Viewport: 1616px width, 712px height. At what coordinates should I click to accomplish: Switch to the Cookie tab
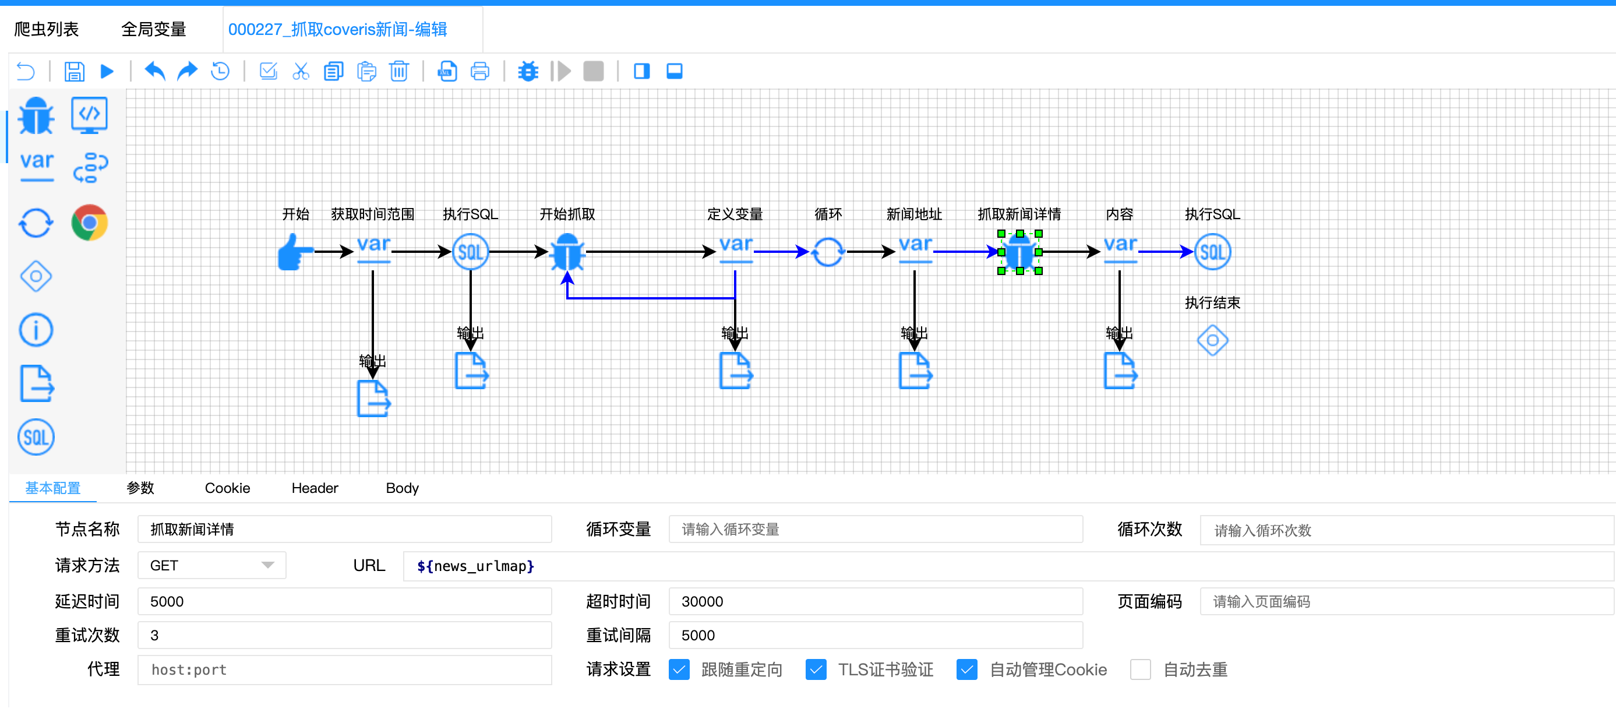coord(227,488)
